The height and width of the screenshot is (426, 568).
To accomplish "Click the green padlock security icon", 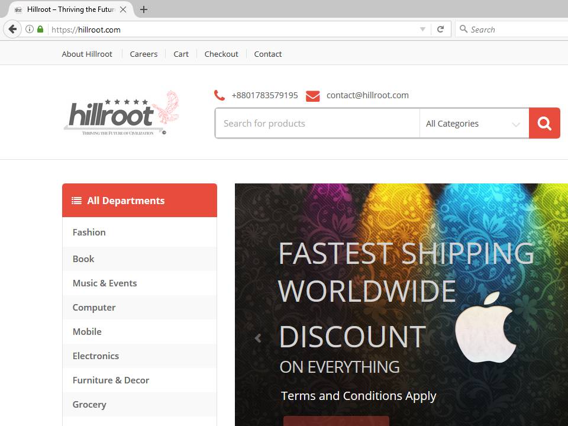I will click(40, 29).
